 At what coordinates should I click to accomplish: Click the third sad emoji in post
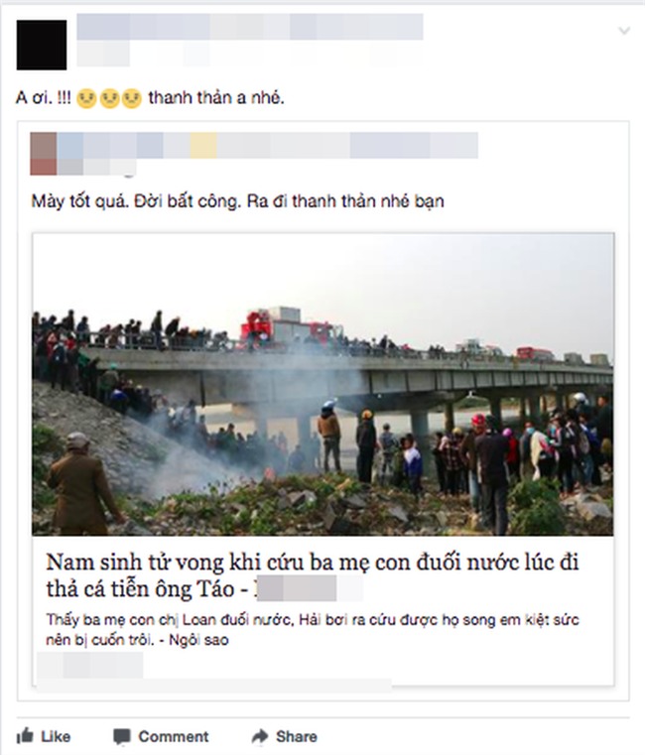click(132, 98)
